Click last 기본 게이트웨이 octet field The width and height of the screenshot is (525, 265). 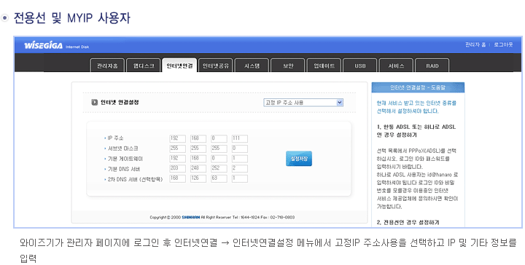click(x=240, y=159)
